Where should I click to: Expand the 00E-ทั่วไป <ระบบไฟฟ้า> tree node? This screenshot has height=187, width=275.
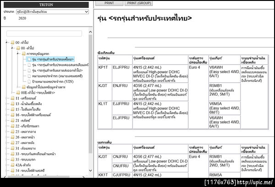12,93
